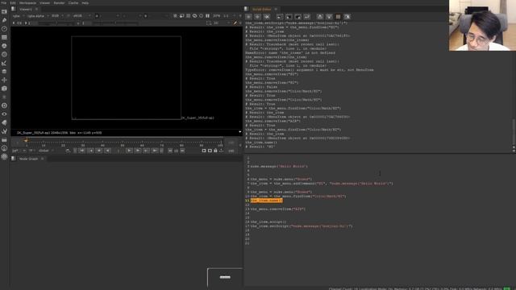Open the File menu
The image size is (516, 290).
pos(3,2)
